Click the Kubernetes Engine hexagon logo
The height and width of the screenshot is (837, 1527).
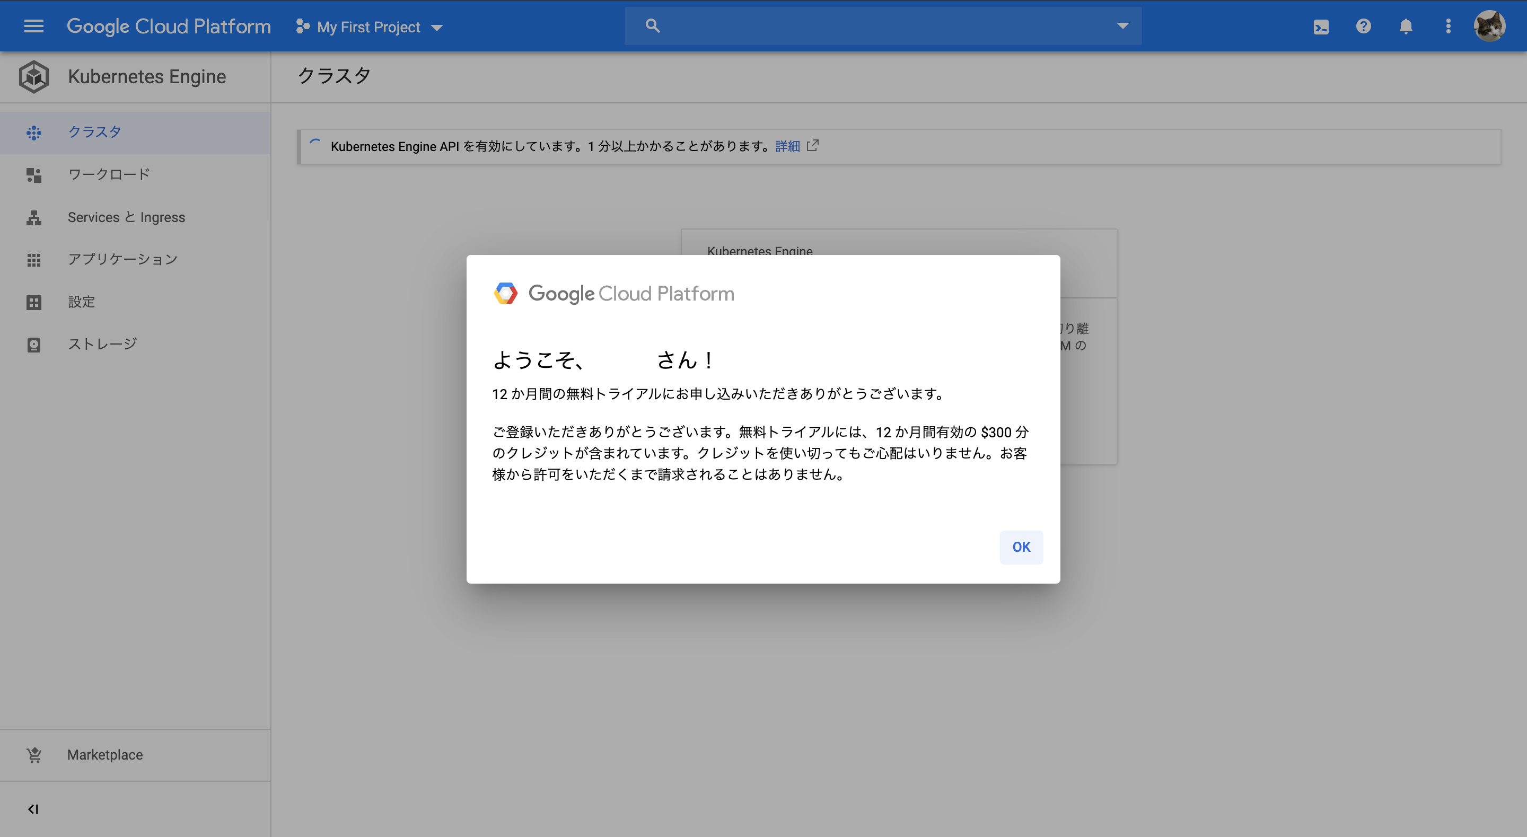pos(34,76)
